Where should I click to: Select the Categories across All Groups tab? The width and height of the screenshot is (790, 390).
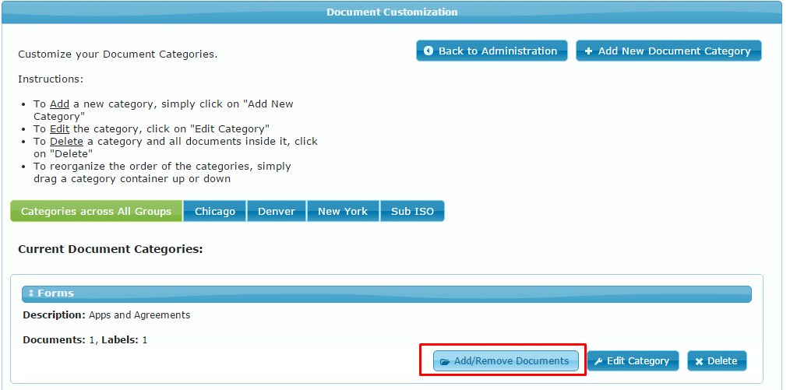[x=96, y=212]
